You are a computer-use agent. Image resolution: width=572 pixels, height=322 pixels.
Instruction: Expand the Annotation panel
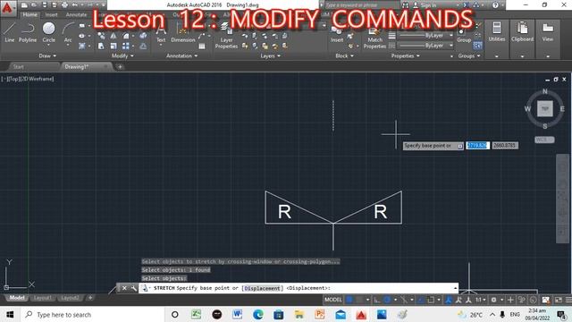click(x=181, y=55)
